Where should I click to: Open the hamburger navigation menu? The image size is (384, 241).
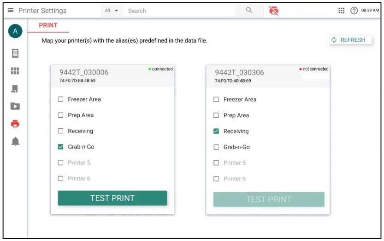(11, 11)
